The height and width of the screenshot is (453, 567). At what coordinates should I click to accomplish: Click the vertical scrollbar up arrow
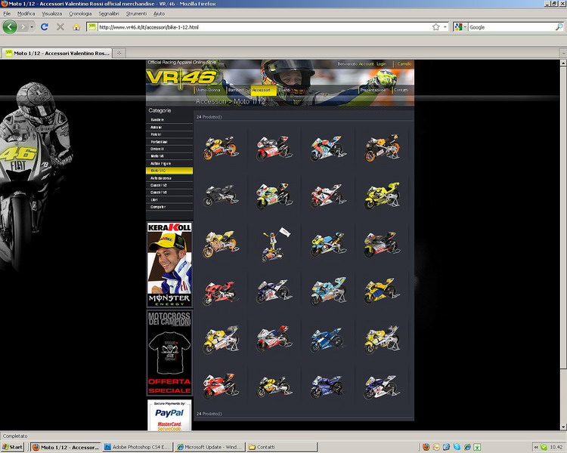pos(563,63)
